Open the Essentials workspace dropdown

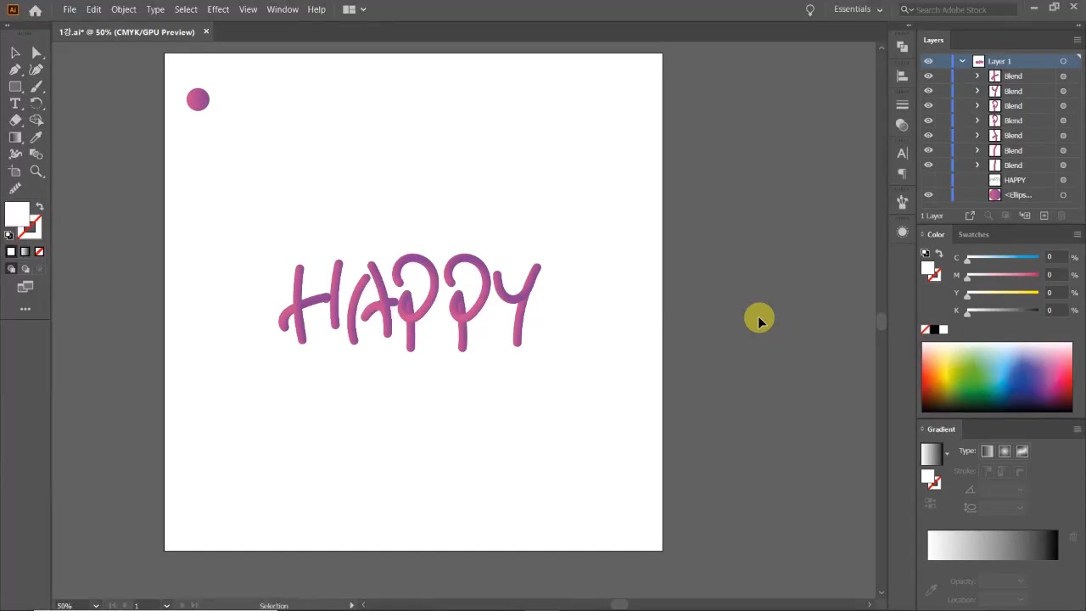coord(858,9)
